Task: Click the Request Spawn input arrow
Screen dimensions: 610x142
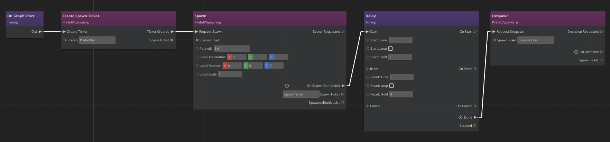Action: 197,32
